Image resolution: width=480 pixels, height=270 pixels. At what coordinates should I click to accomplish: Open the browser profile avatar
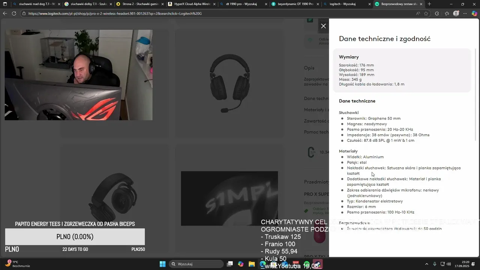point(456,13)
